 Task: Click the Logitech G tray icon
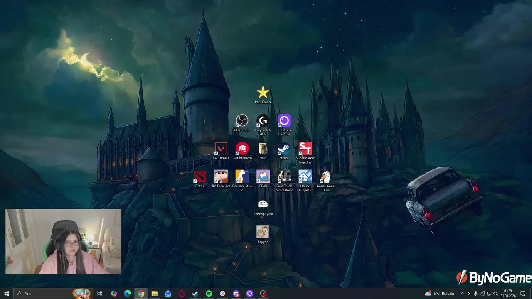[469, 294]
